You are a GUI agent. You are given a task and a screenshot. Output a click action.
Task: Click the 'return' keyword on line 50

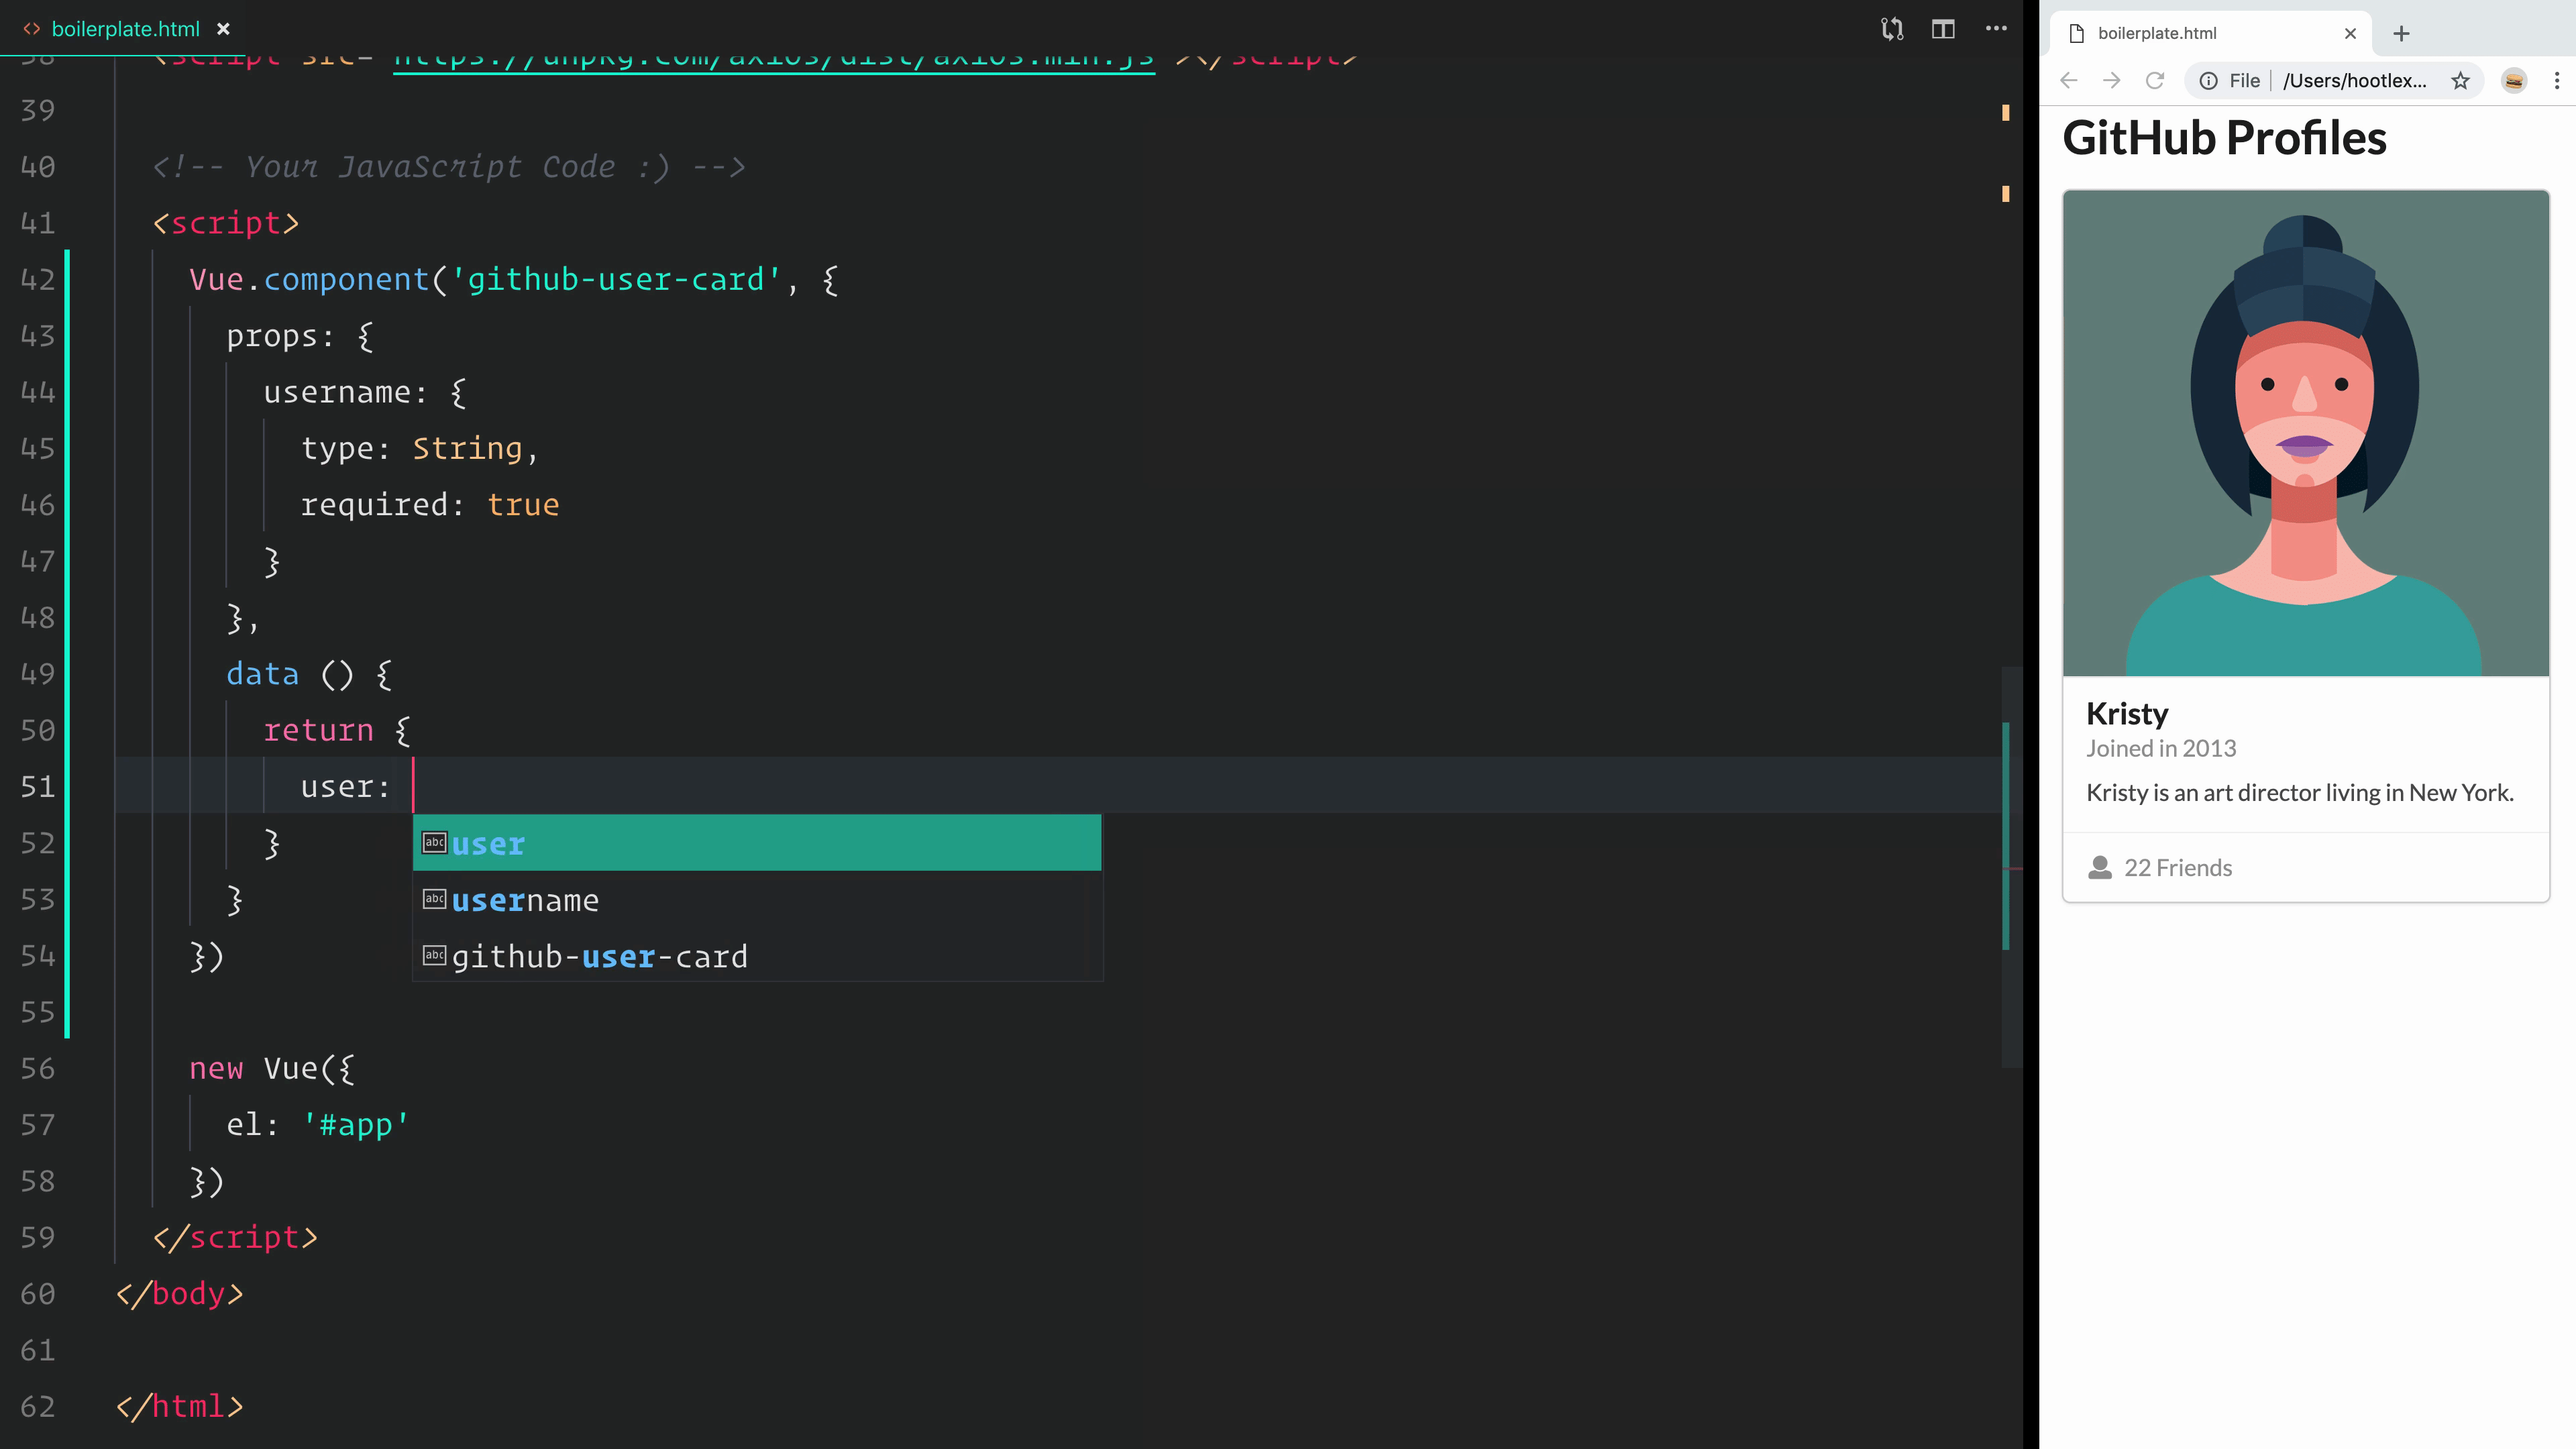[x=318, y=730]
